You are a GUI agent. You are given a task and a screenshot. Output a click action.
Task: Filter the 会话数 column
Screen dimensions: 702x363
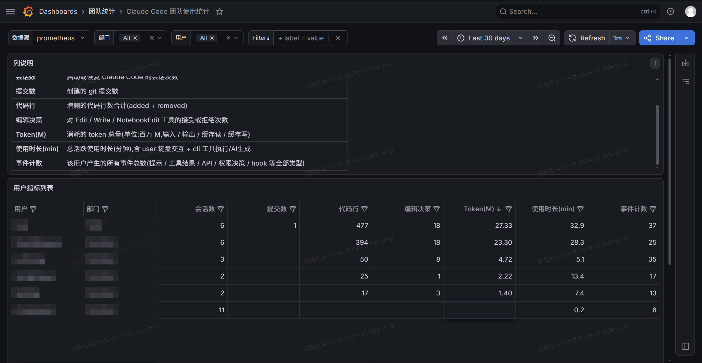(x=221, y=209)
